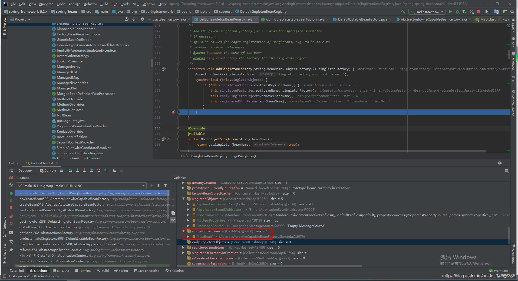Click Run to Cursor icon
The width and height of the screenshot is (518, 281).
106,170
